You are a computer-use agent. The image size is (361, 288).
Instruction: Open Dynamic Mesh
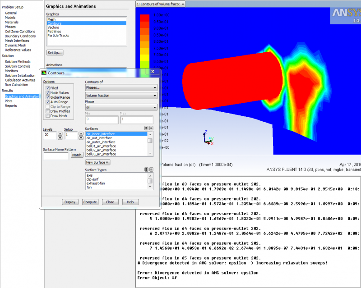click(x=15, y=45)
